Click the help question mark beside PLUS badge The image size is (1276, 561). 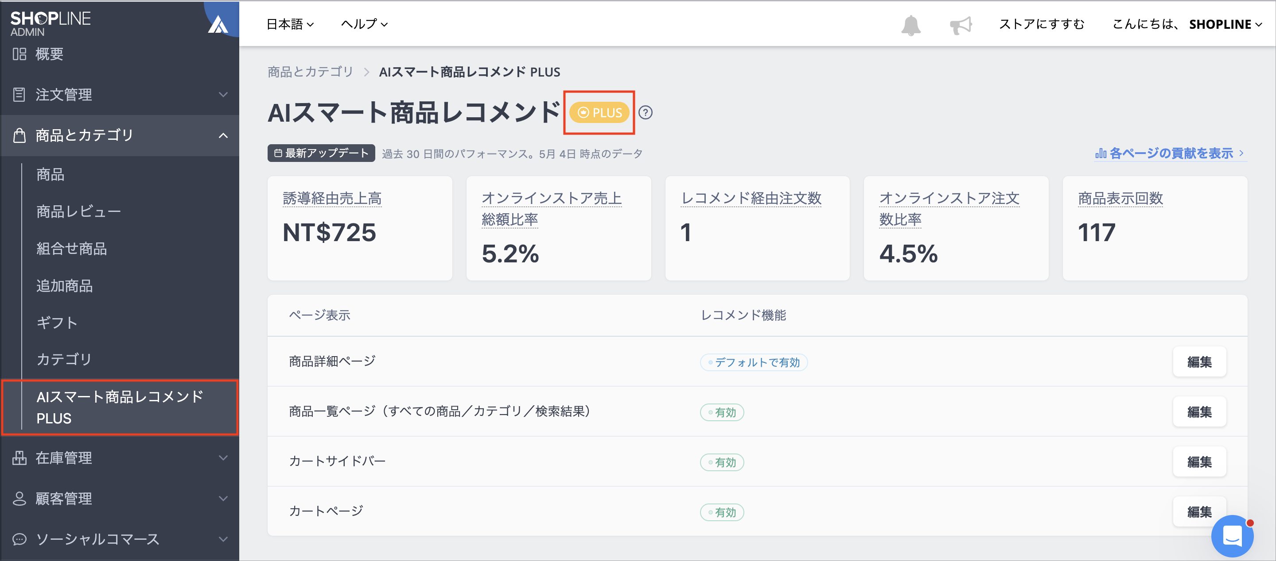click(646, 113)
